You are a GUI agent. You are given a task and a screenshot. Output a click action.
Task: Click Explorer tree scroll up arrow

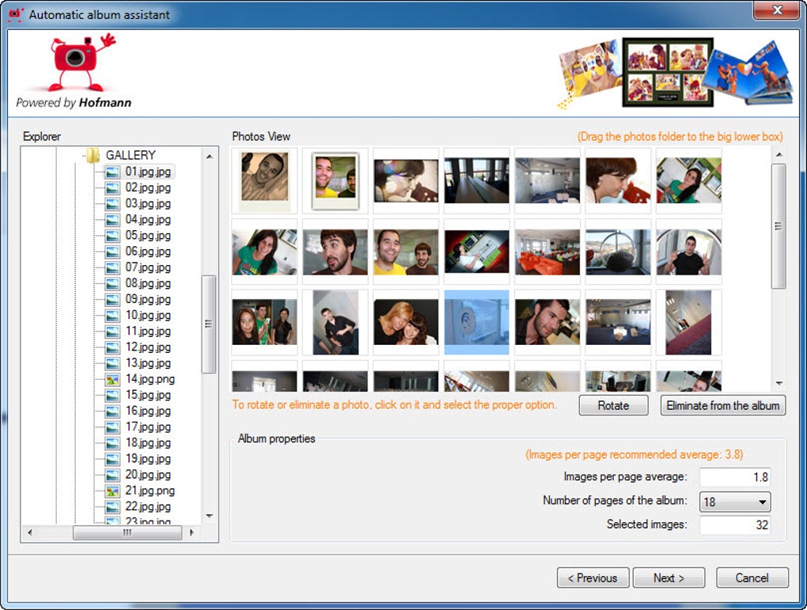coord(209,156)
